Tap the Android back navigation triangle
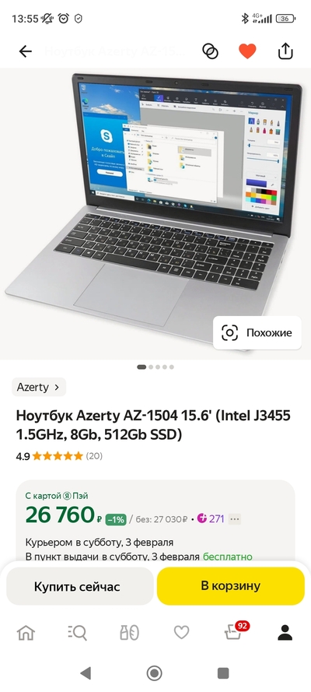This screenshot has height=692, width=311. point(86,673)
